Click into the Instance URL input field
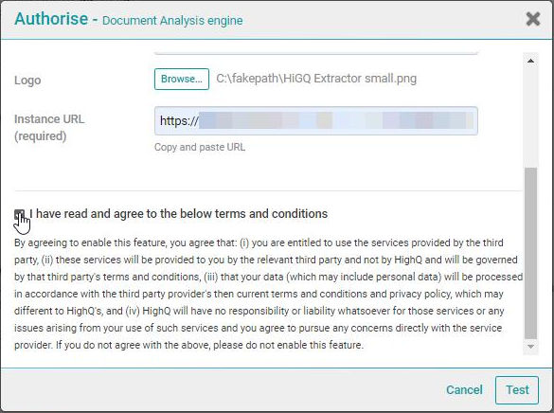The width and height of the screenshot is (554, 413). 316,121
